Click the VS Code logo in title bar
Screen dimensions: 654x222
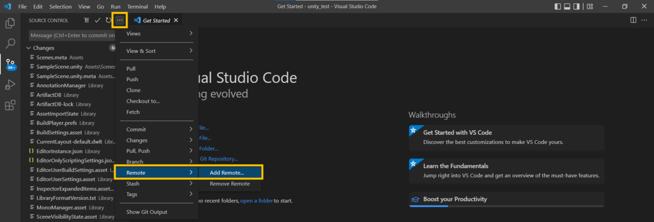8,7
